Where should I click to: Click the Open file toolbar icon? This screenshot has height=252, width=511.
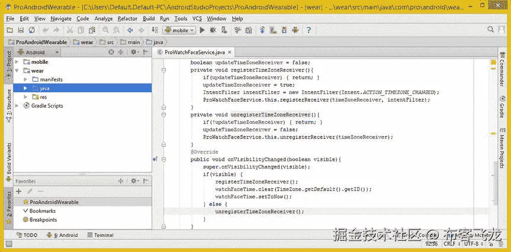coord(10,30)
